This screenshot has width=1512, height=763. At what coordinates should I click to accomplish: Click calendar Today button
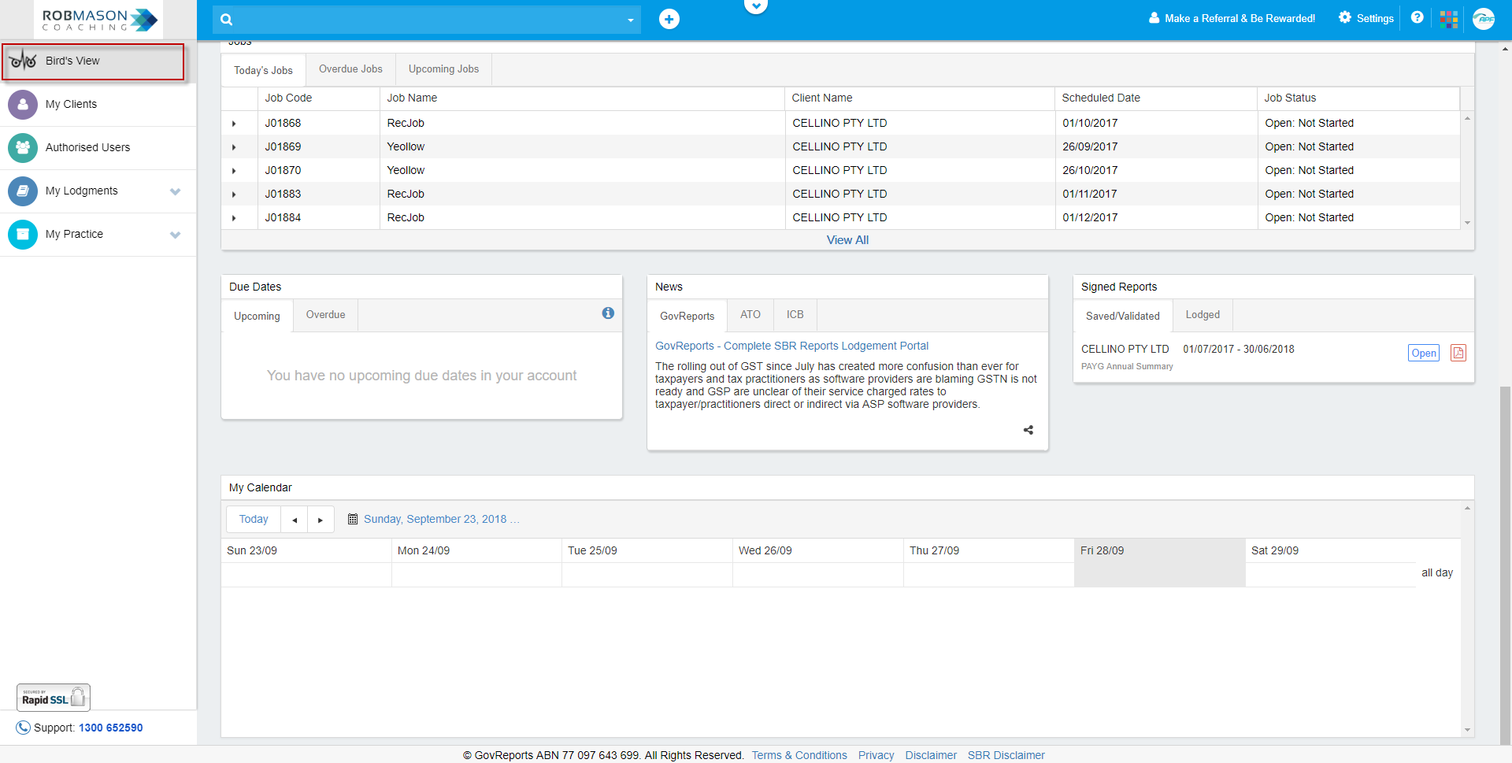tap(254, 520)
